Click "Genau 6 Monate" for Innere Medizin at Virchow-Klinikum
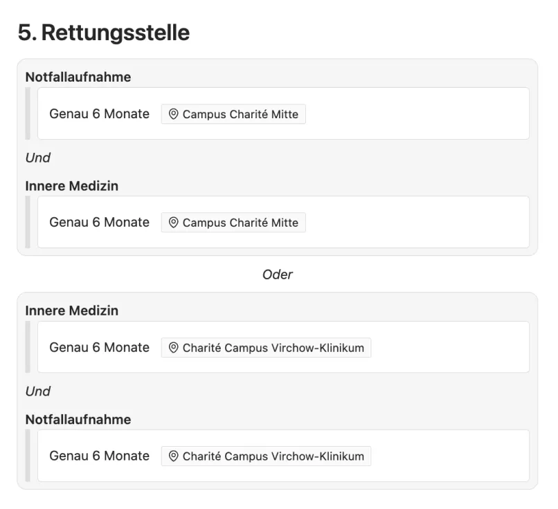Viewport: 558px width, 509px height. pyautogui.click(x=99, y=347)
